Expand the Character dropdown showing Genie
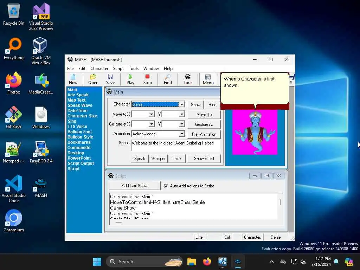The width and height of the screenshot is (360, 270). coord(182,104)
